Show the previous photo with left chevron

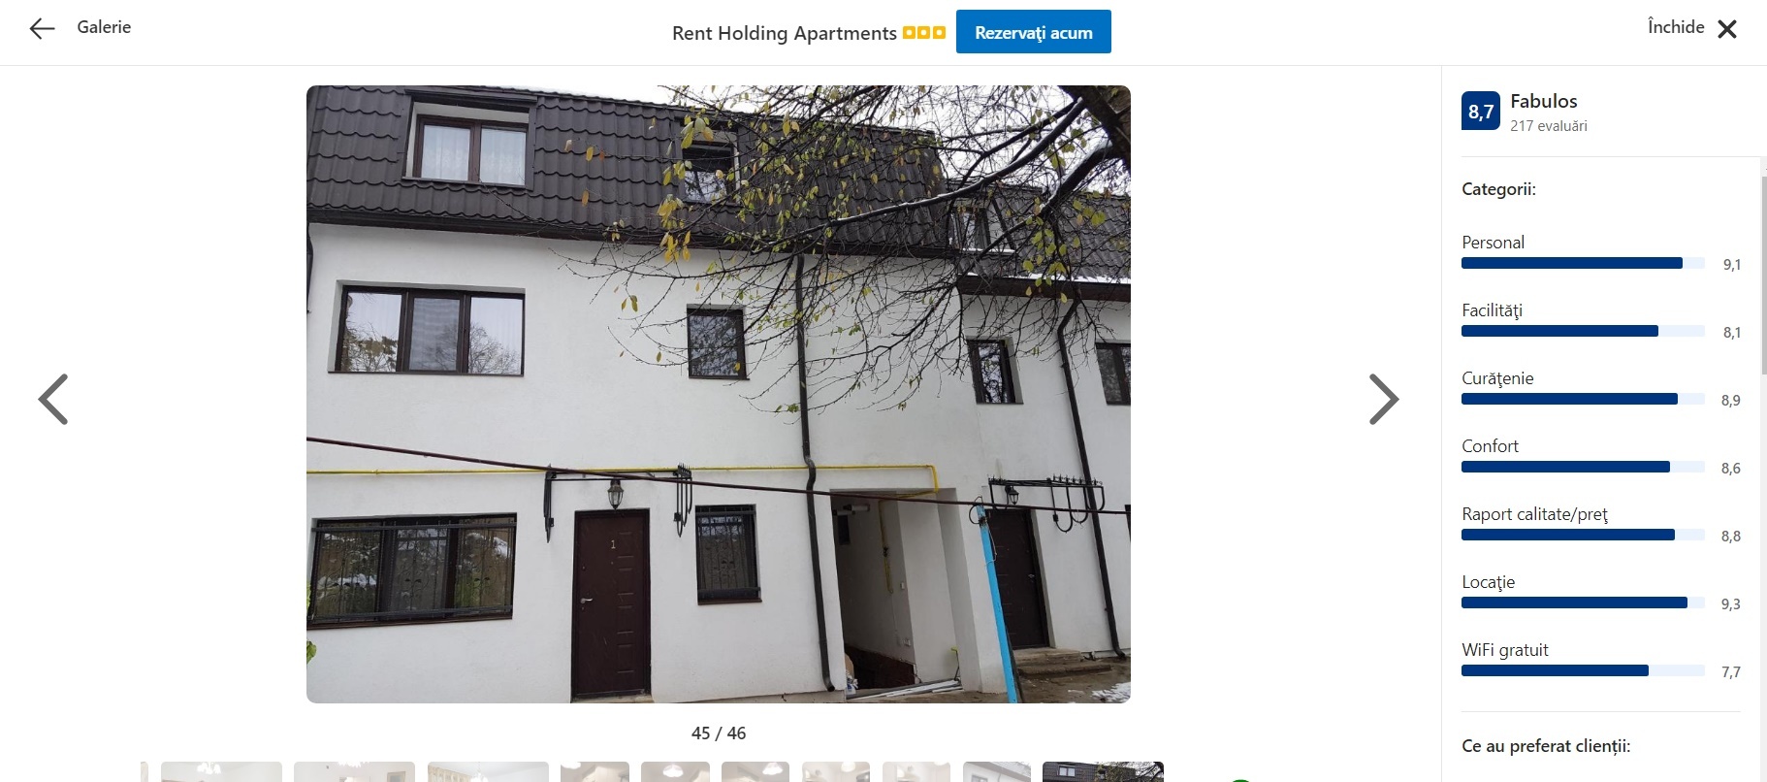pos(53,399)
